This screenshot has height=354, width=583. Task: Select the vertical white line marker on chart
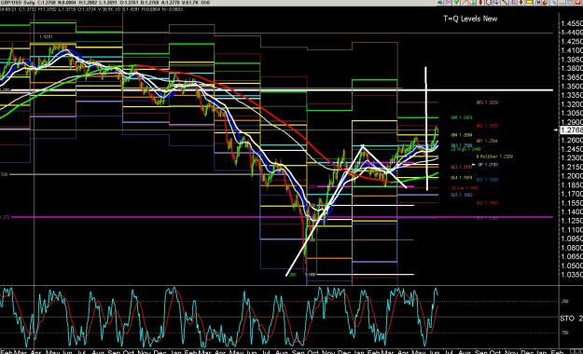click(x=426, y=129)
